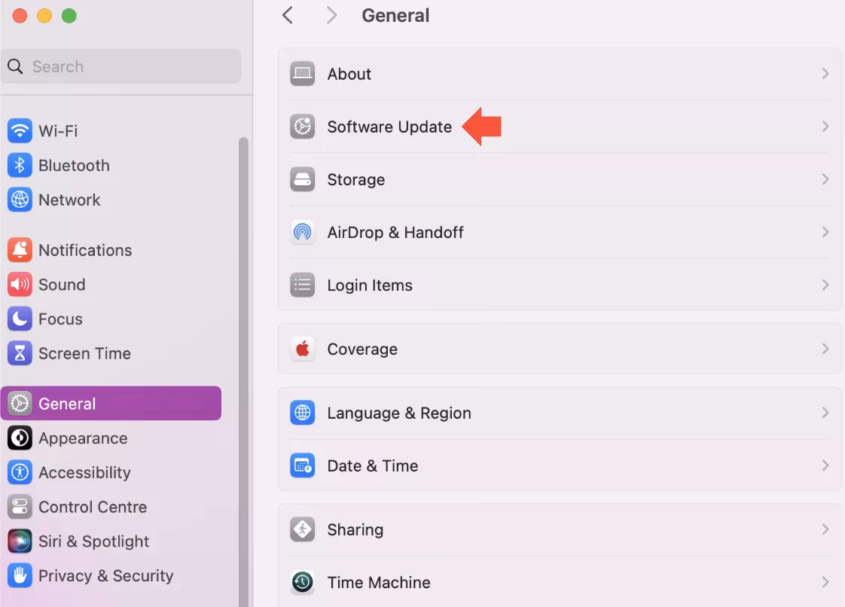Click the Appearance icon in the sidebar
This screenshot has height=607, width=845.
point(19,438)
